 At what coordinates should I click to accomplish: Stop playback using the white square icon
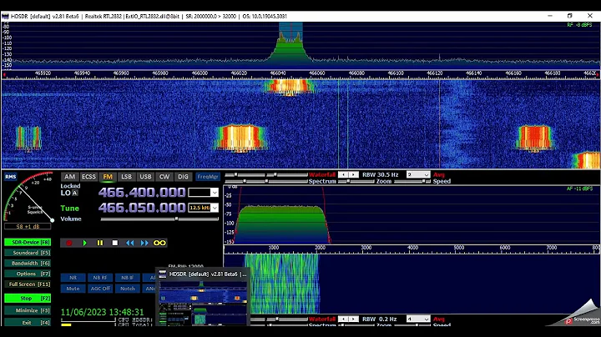tap(115, 243)
